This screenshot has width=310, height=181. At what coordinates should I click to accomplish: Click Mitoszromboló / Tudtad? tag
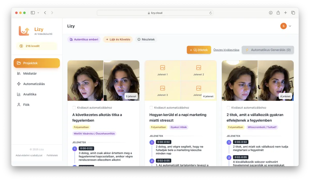(x=262, y=127)
